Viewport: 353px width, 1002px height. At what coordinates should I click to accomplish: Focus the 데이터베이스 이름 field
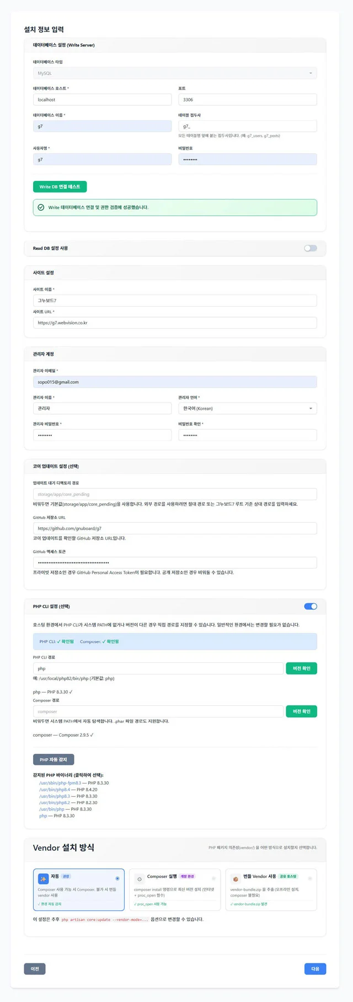(x=102, y=126)
